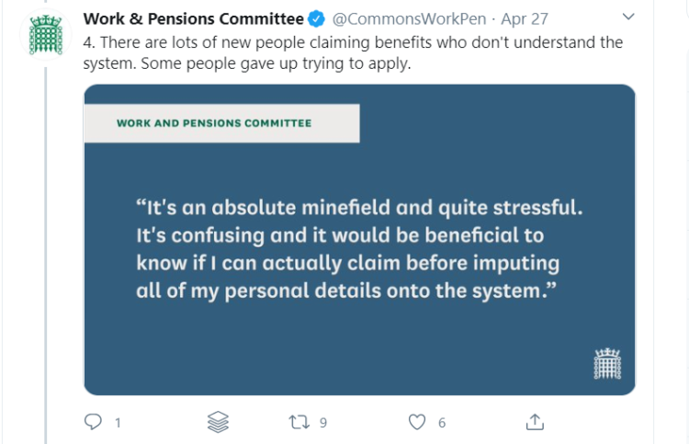689x444 pixels.
Task: Open Work & Pensions Committee profile name
Action: pyautogui.click(x=193, y=19)
